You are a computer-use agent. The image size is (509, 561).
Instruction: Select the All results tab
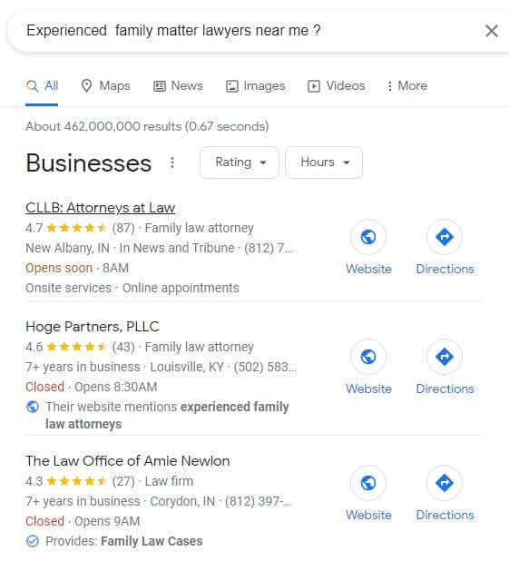42,86
